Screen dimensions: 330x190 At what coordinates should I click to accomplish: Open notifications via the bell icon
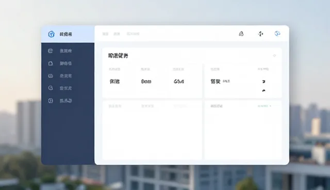tap(241, 34)
